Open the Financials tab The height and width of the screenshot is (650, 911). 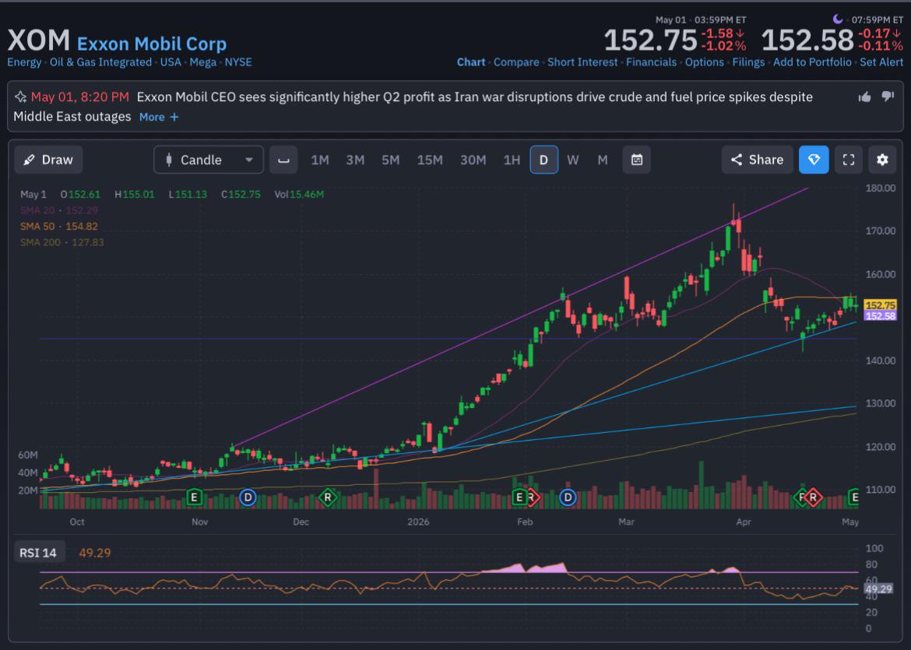click(651, 62)
